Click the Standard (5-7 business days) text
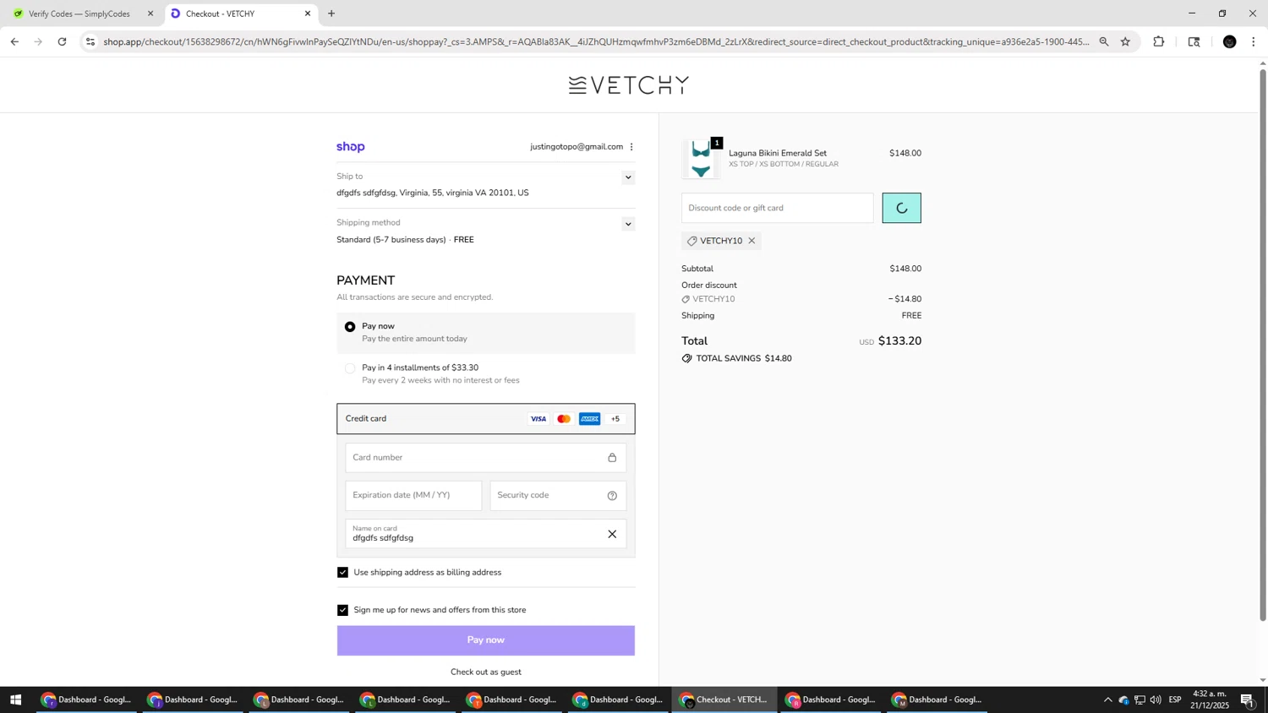The image size is (1268, 713). pos(391,240)
